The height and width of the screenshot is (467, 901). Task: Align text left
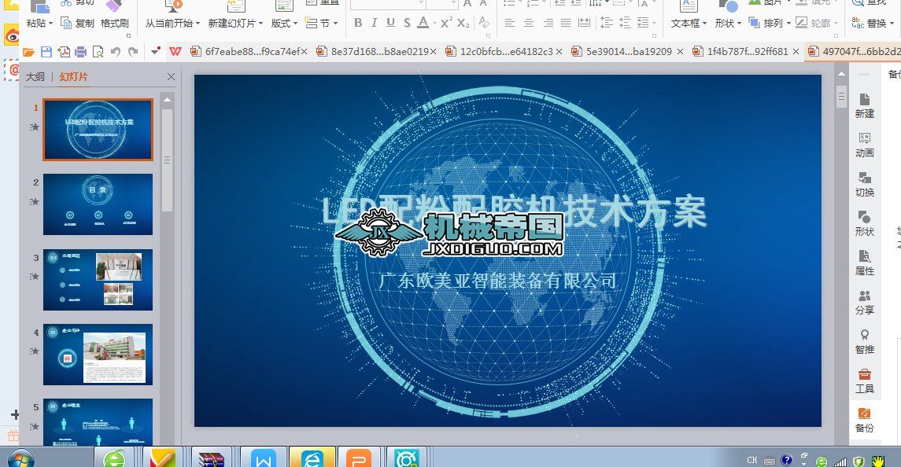pyautogui.click(x=510, y=23)
